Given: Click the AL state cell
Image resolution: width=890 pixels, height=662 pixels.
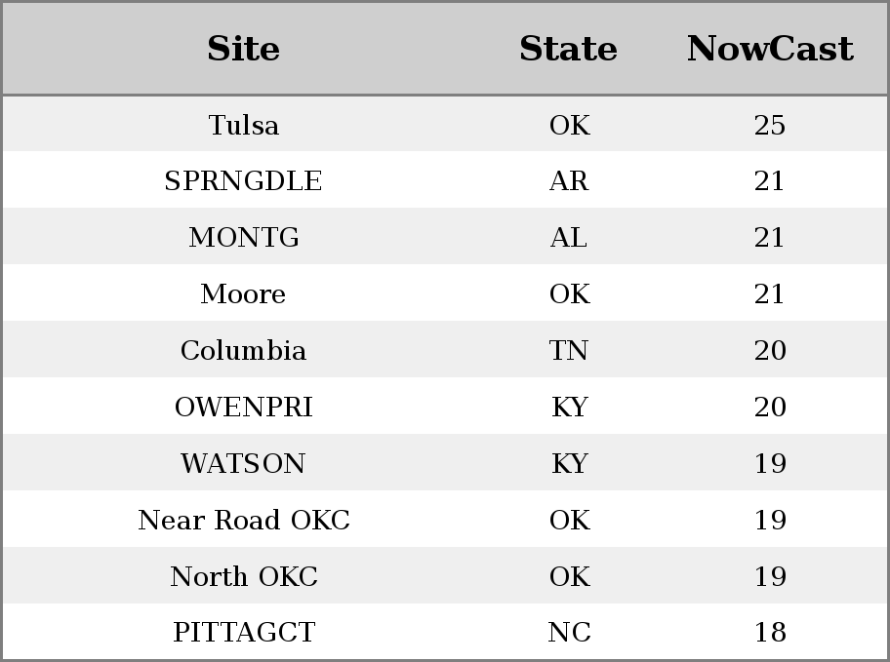Looking at the screenshot, I should coord(569,237).
